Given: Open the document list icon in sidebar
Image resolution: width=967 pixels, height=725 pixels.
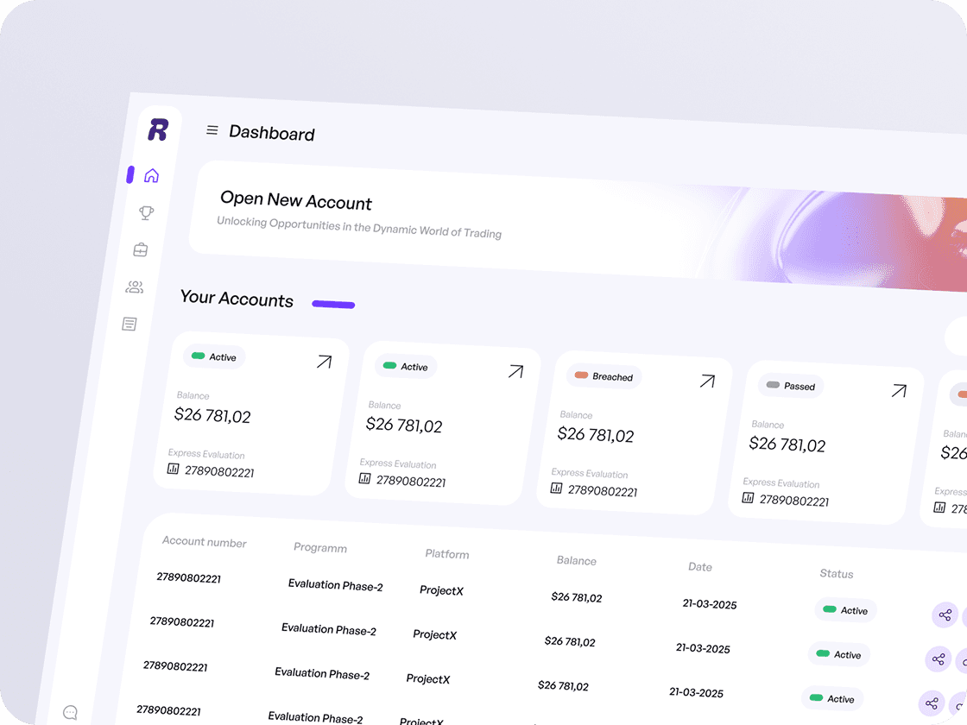Looking at the screenshot, I should pyautogui.click(x=129, y=324).
